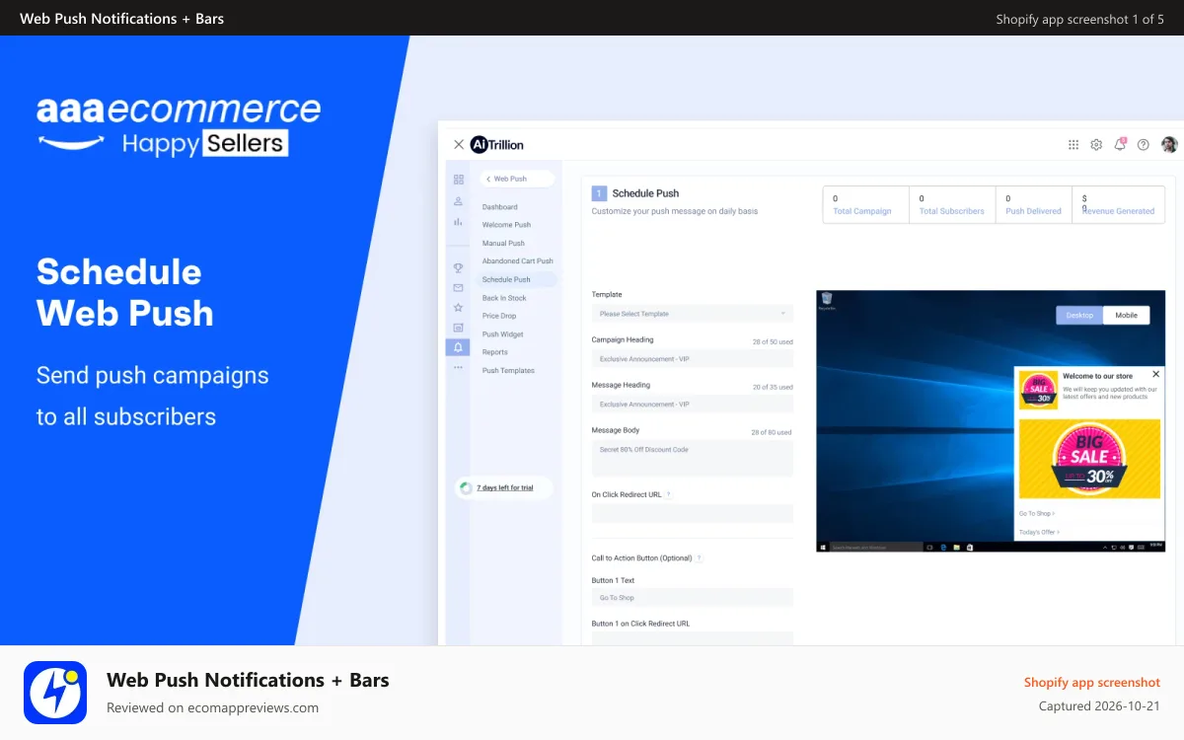Click the Campaign Heading input field

coord(693,359)
